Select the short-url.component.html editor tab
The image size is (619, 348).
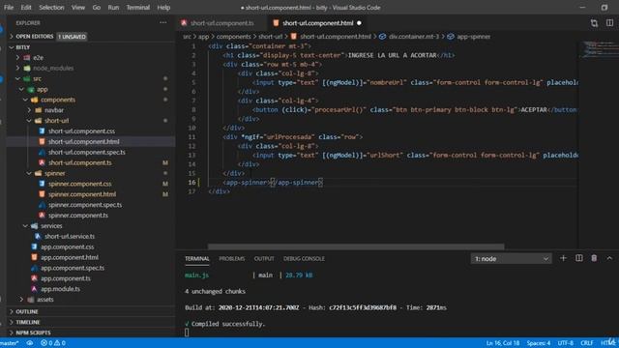click(318, 23)
